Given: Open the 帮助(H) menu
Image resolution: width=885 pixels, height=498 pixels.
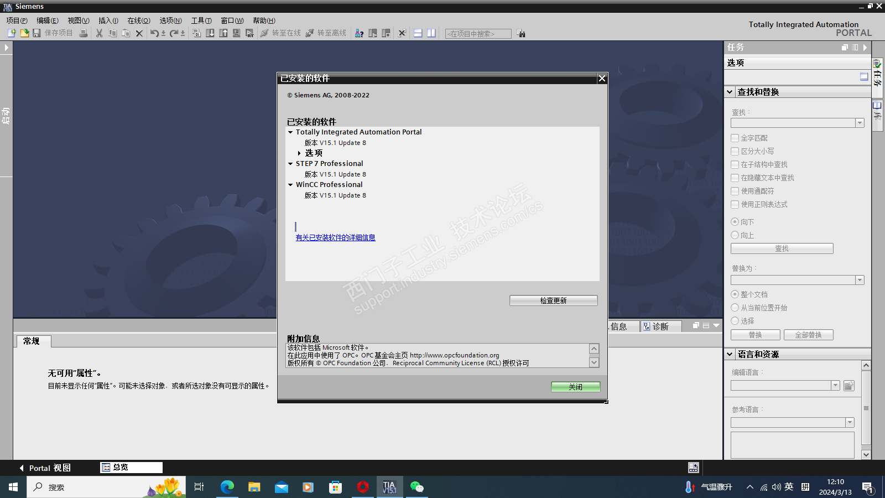Looking at the screenshot, I should tap(264, 20).
